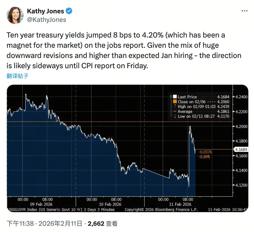This screenshot has width=254, height=232.
Task: Open the Kathy Jones display name
Action: coord(46,11)
